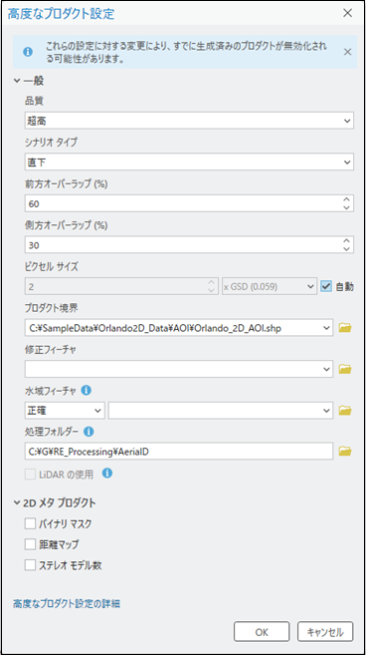Open the 修正フィーチャ dropdown

click(179, 369)
